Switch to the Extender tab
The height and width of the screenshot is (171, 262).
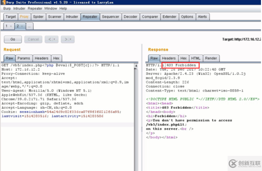[170, 17]
